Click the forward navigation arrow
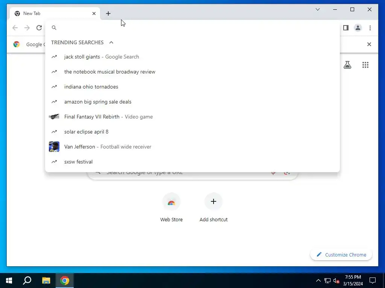 click(x=27, y=28)
